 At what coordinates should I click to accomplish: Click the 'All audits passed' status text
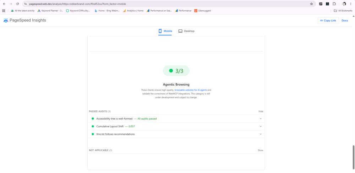[x=147, y=119]
